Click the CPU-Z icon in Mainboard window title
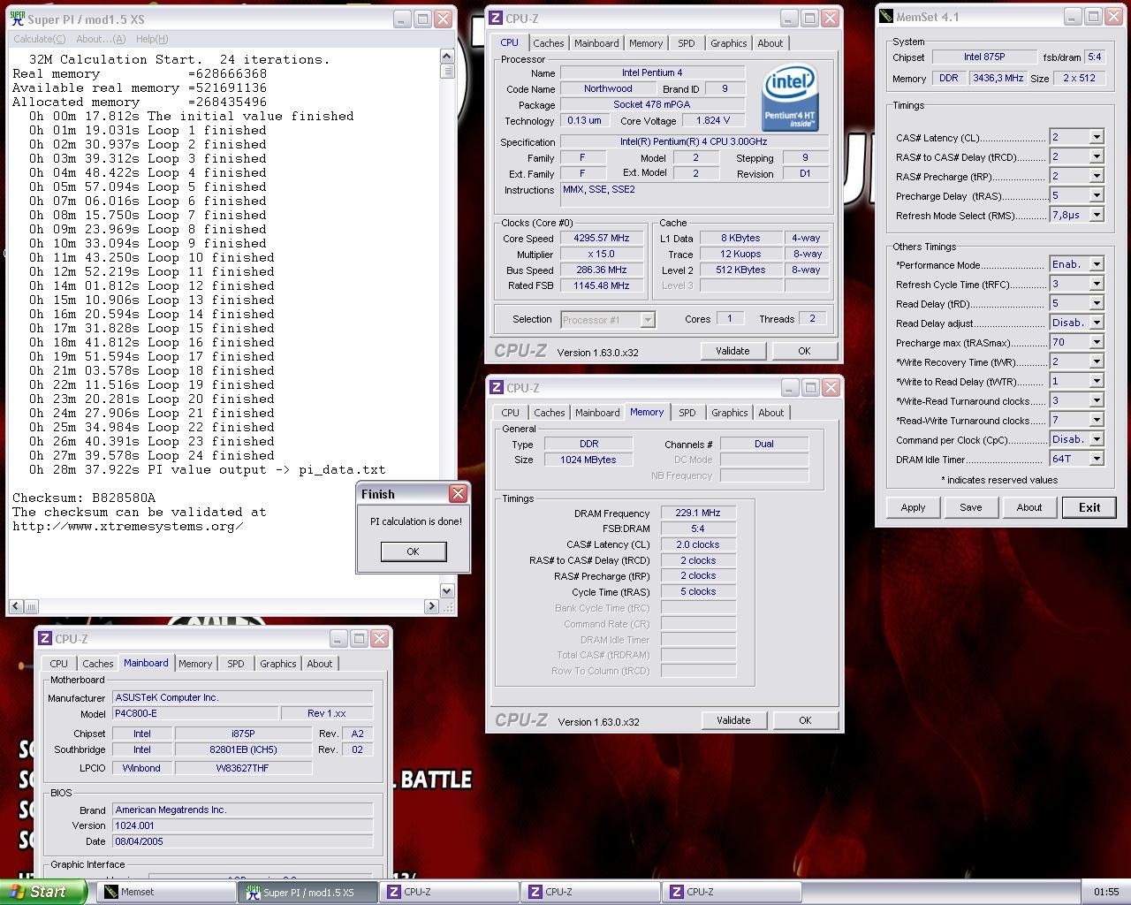Viewport: 1131px width, 905px height. pyautogui.click(x=45, y=638)
